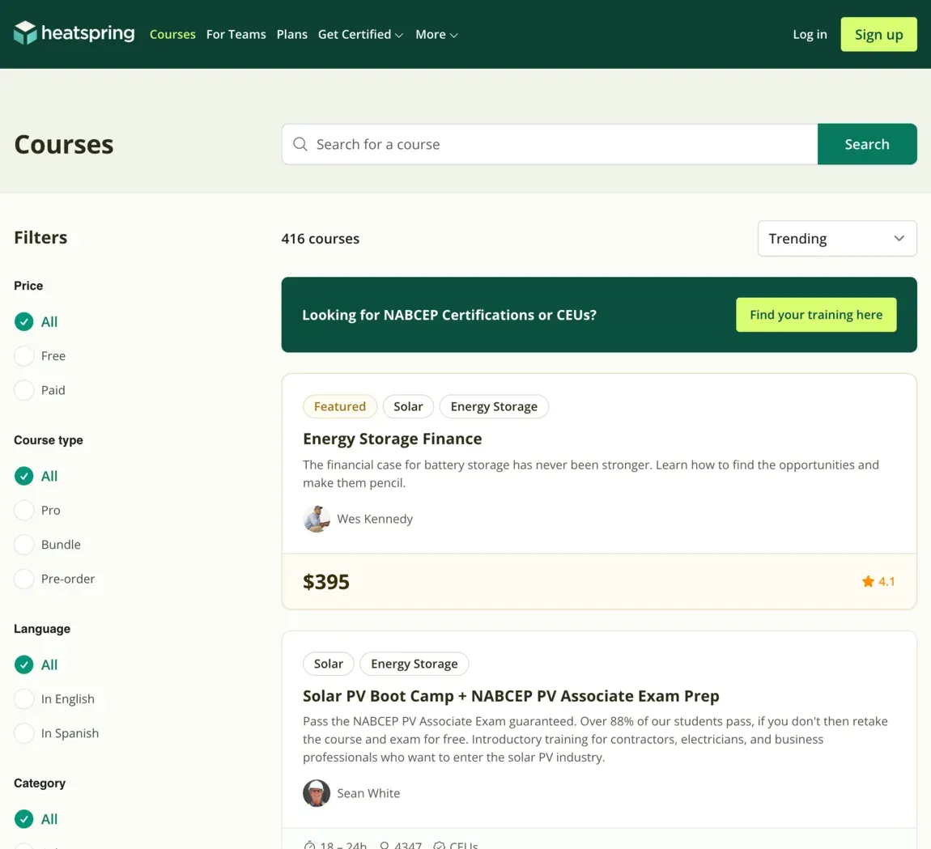This screenshot has height=849, width=931.
Task: Click Find your training here button
Action: click(x=816, y=315)
